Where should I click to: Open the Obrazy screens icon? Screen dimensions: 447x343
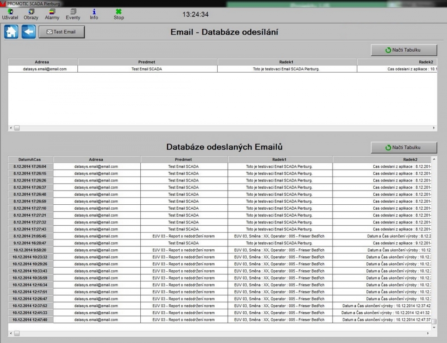click(x=31, y=14)
